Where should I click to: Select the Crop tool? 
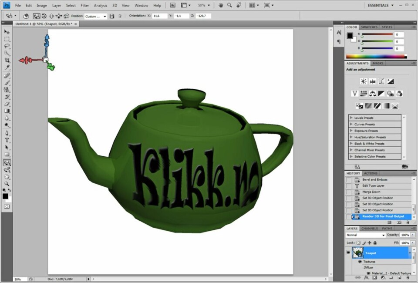[7, 60]
